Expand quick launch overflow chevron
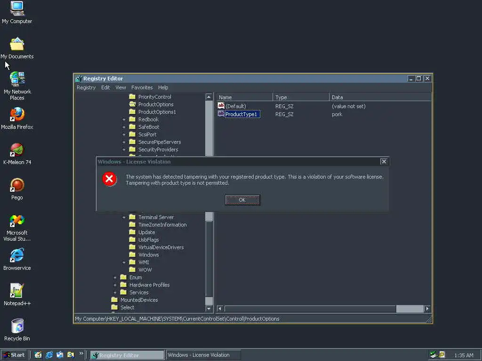The width and height of the screenshot is (482, 361). click(81, 353)
